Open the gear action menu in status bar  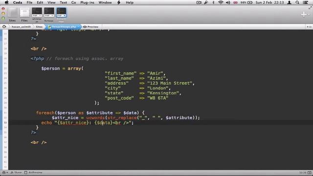(4, 173)
